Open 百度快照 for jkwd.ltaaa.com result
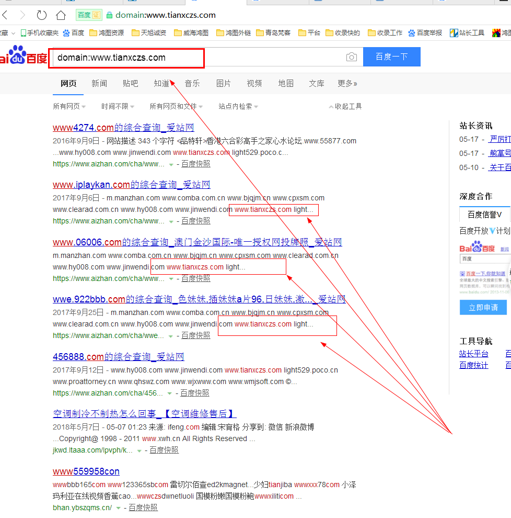Screen dimensions: 511x518 164,450
